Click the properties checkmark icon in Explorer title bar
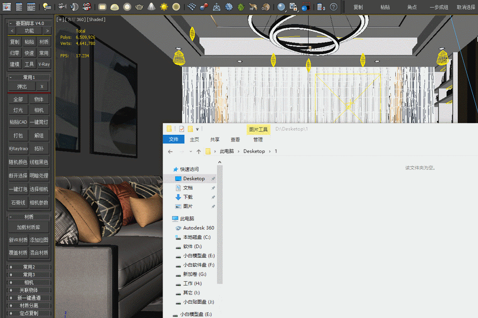478x318 pixels. [x=182, y=129]
